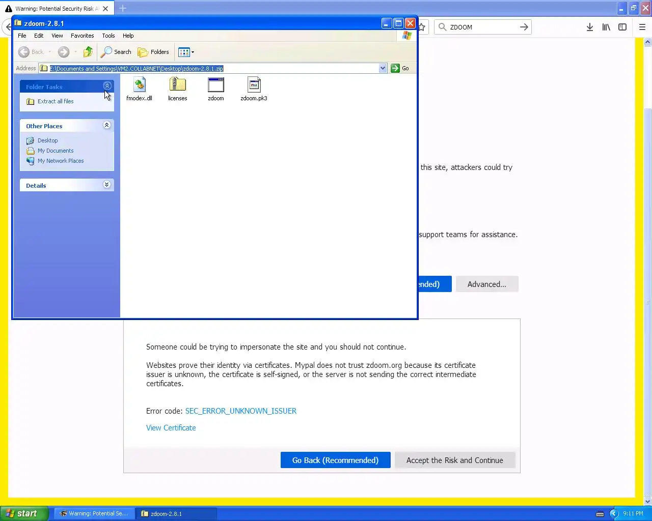The width and height of the screenshot is (652, 521).
Task: Select the Warning: Potential Security Risk tab
Action: [x=56, y=9]
